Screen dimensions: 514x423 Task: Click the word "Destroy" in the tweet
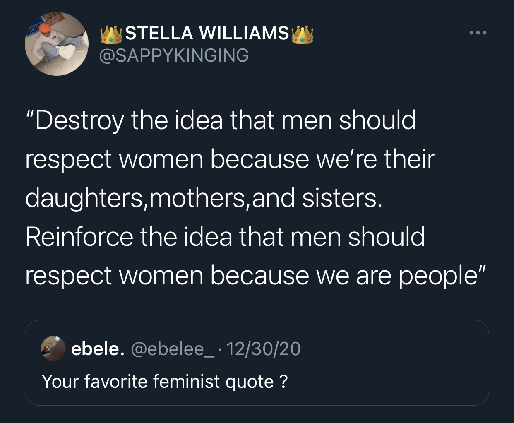[x=79, y=120]
